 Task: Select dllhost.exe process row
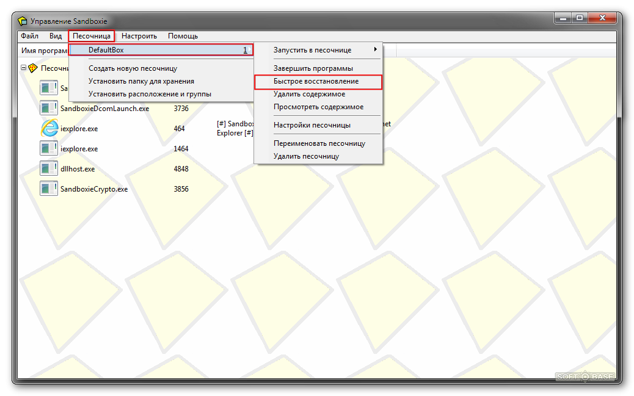[78, 169]
